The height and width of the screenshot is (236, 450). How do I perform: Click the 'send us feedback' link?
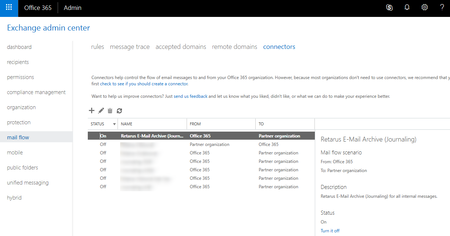pos(190,96)
